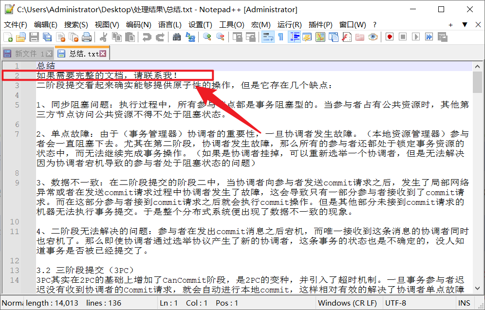
Task: Open the 编码(N) menu
Action: click(x=139, y=25)
